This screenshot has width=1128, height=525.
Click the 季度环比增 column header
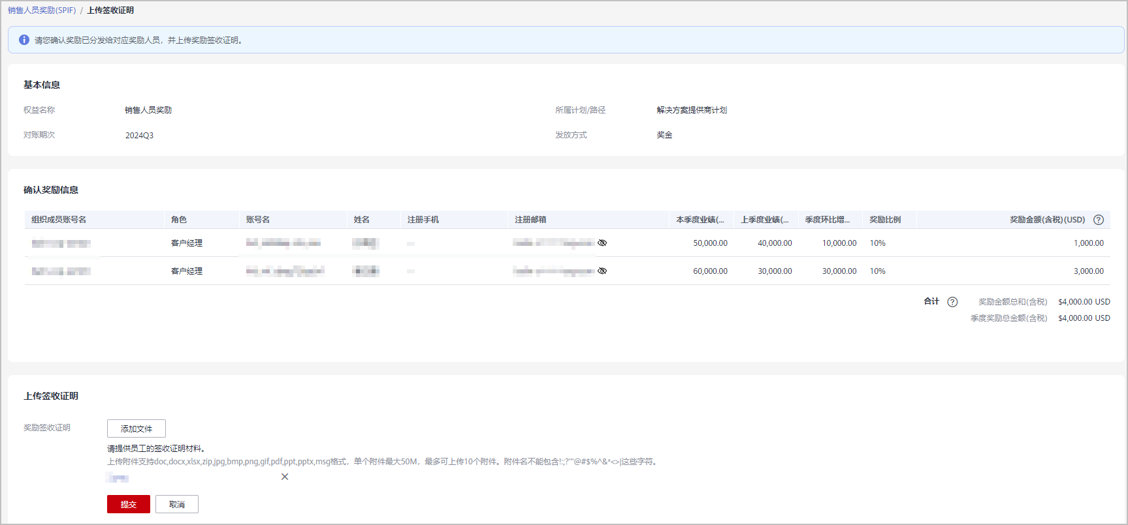pos(827,220)
